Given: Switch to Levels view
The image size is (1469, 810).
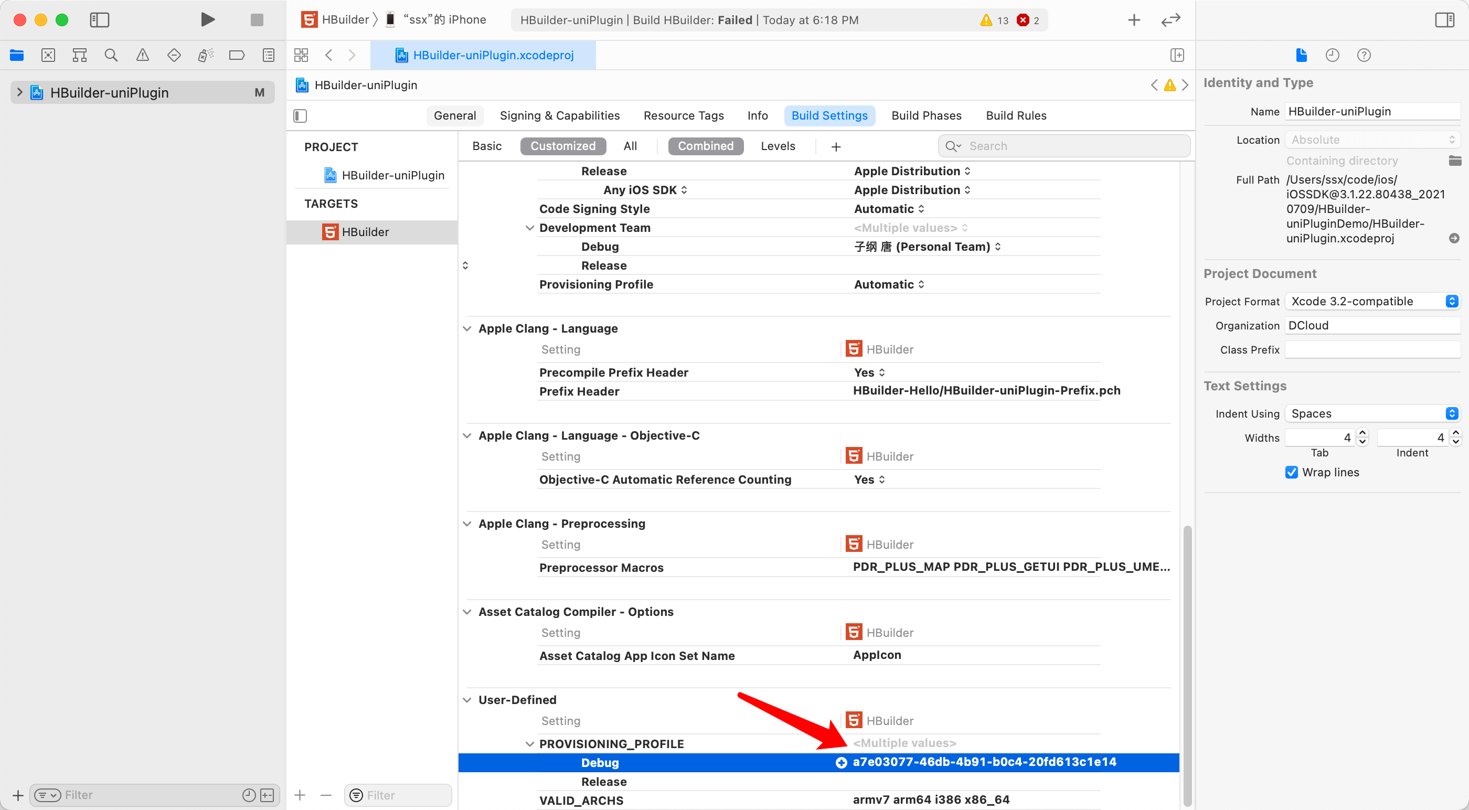Looking at the screenshot, I should point(778,146).
